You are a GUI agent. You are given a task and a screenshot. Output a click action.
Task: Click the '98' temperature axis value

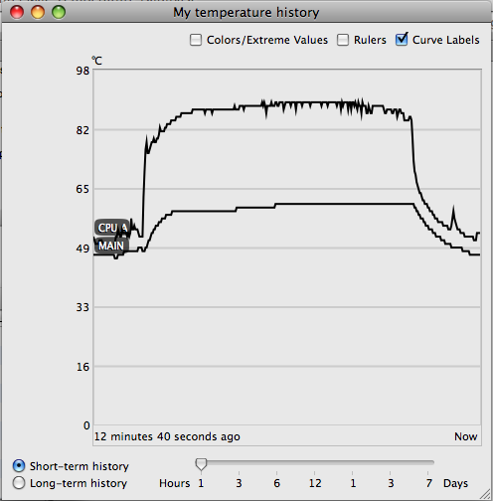[x=82, y=71]
